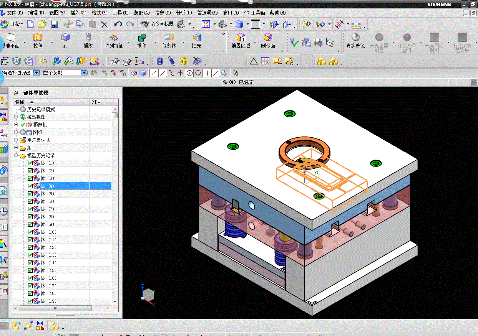This screenshot has width=478, height=336.
Task: Click the XYZ view triad cube
Action: [148, 295]
